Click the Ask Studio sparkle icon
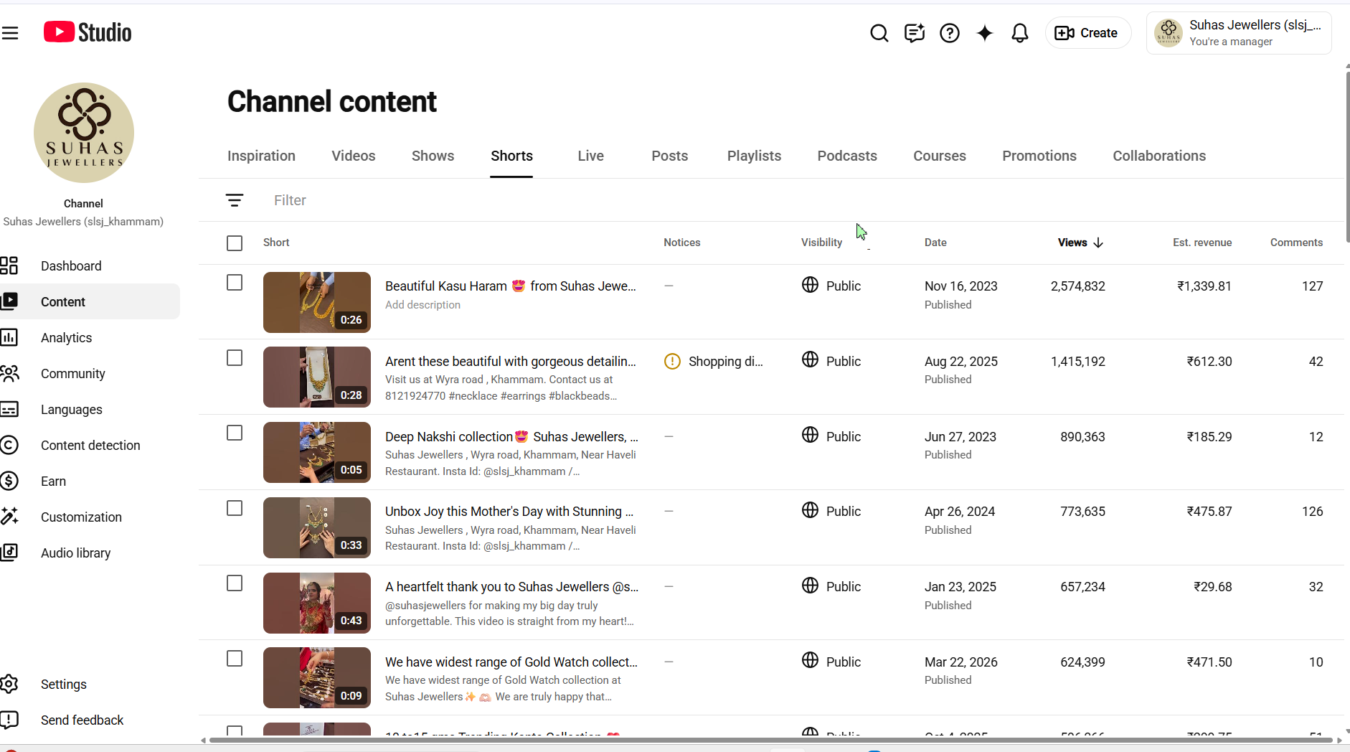 tap(984, 33)
